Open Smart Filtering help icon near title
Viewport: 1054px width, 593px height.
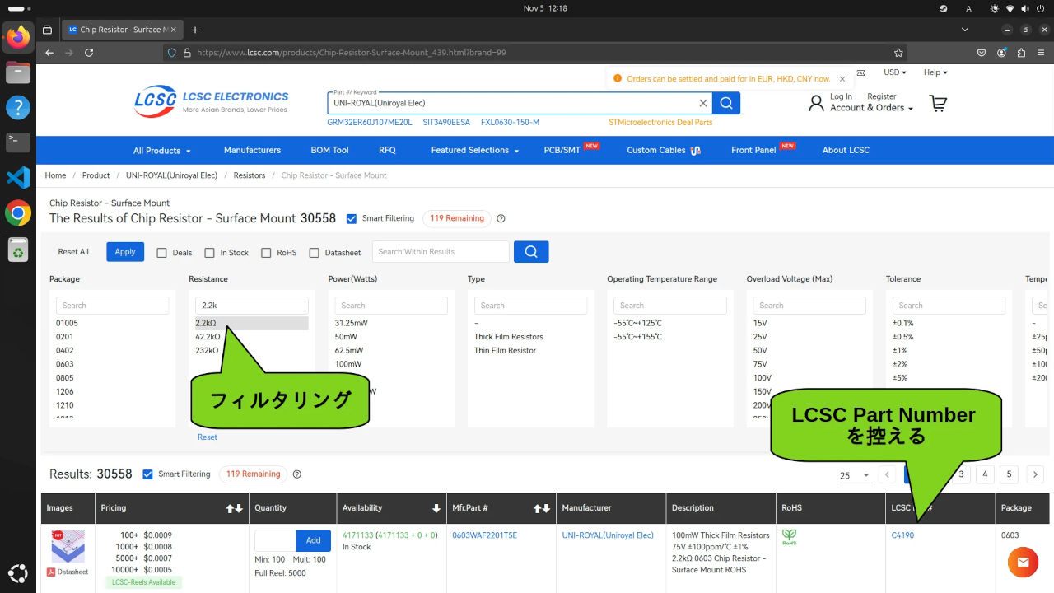501,219
